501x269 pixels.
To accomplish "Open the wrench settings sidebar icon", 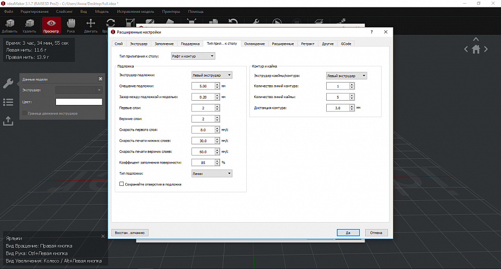I will (8, 84).
